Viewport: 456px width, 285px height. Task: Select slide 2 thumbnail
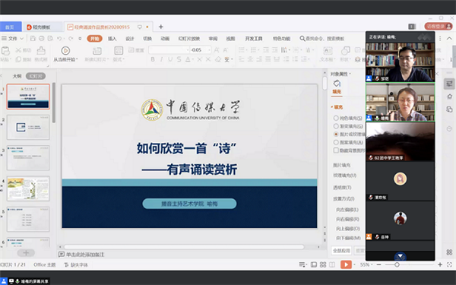tap(28, 127)
